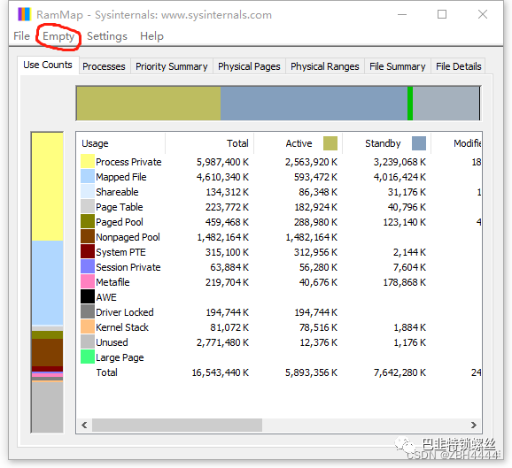
Task: Click the 2,771,480 K Unused total
Action: click(222, 342)
